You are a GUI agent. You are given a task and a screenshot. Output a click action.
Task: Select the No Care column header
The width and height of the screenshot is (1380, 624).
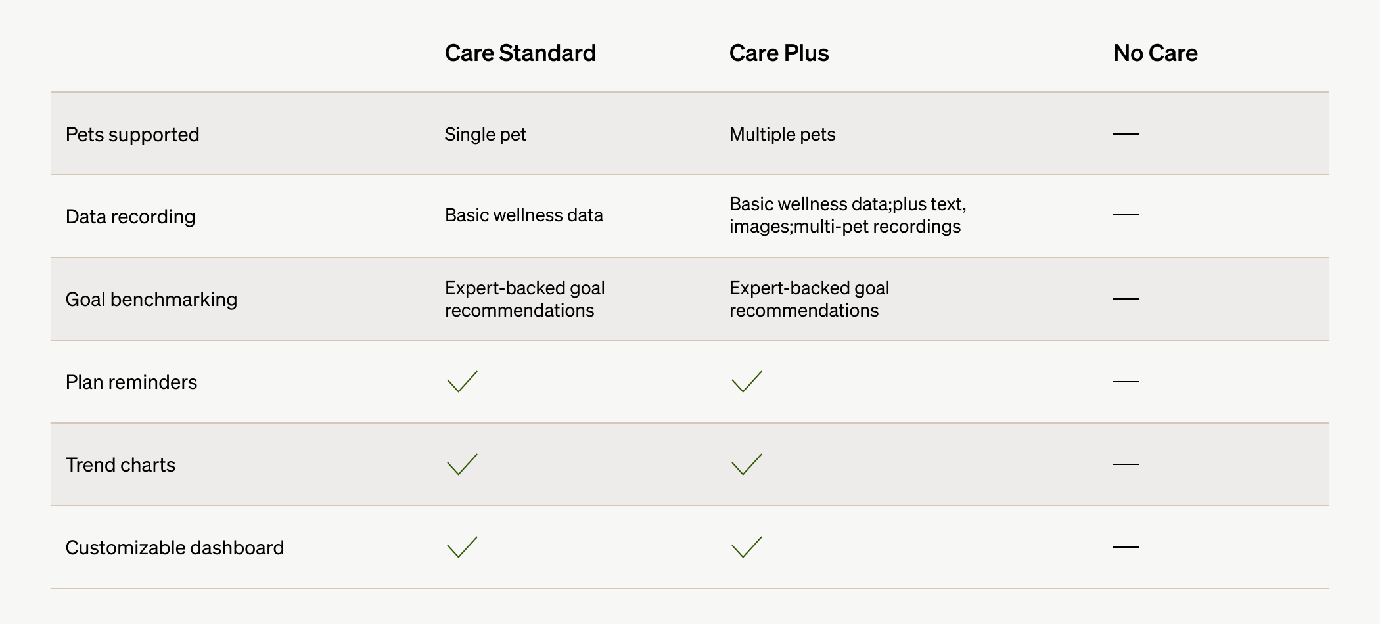(1155, 53)
